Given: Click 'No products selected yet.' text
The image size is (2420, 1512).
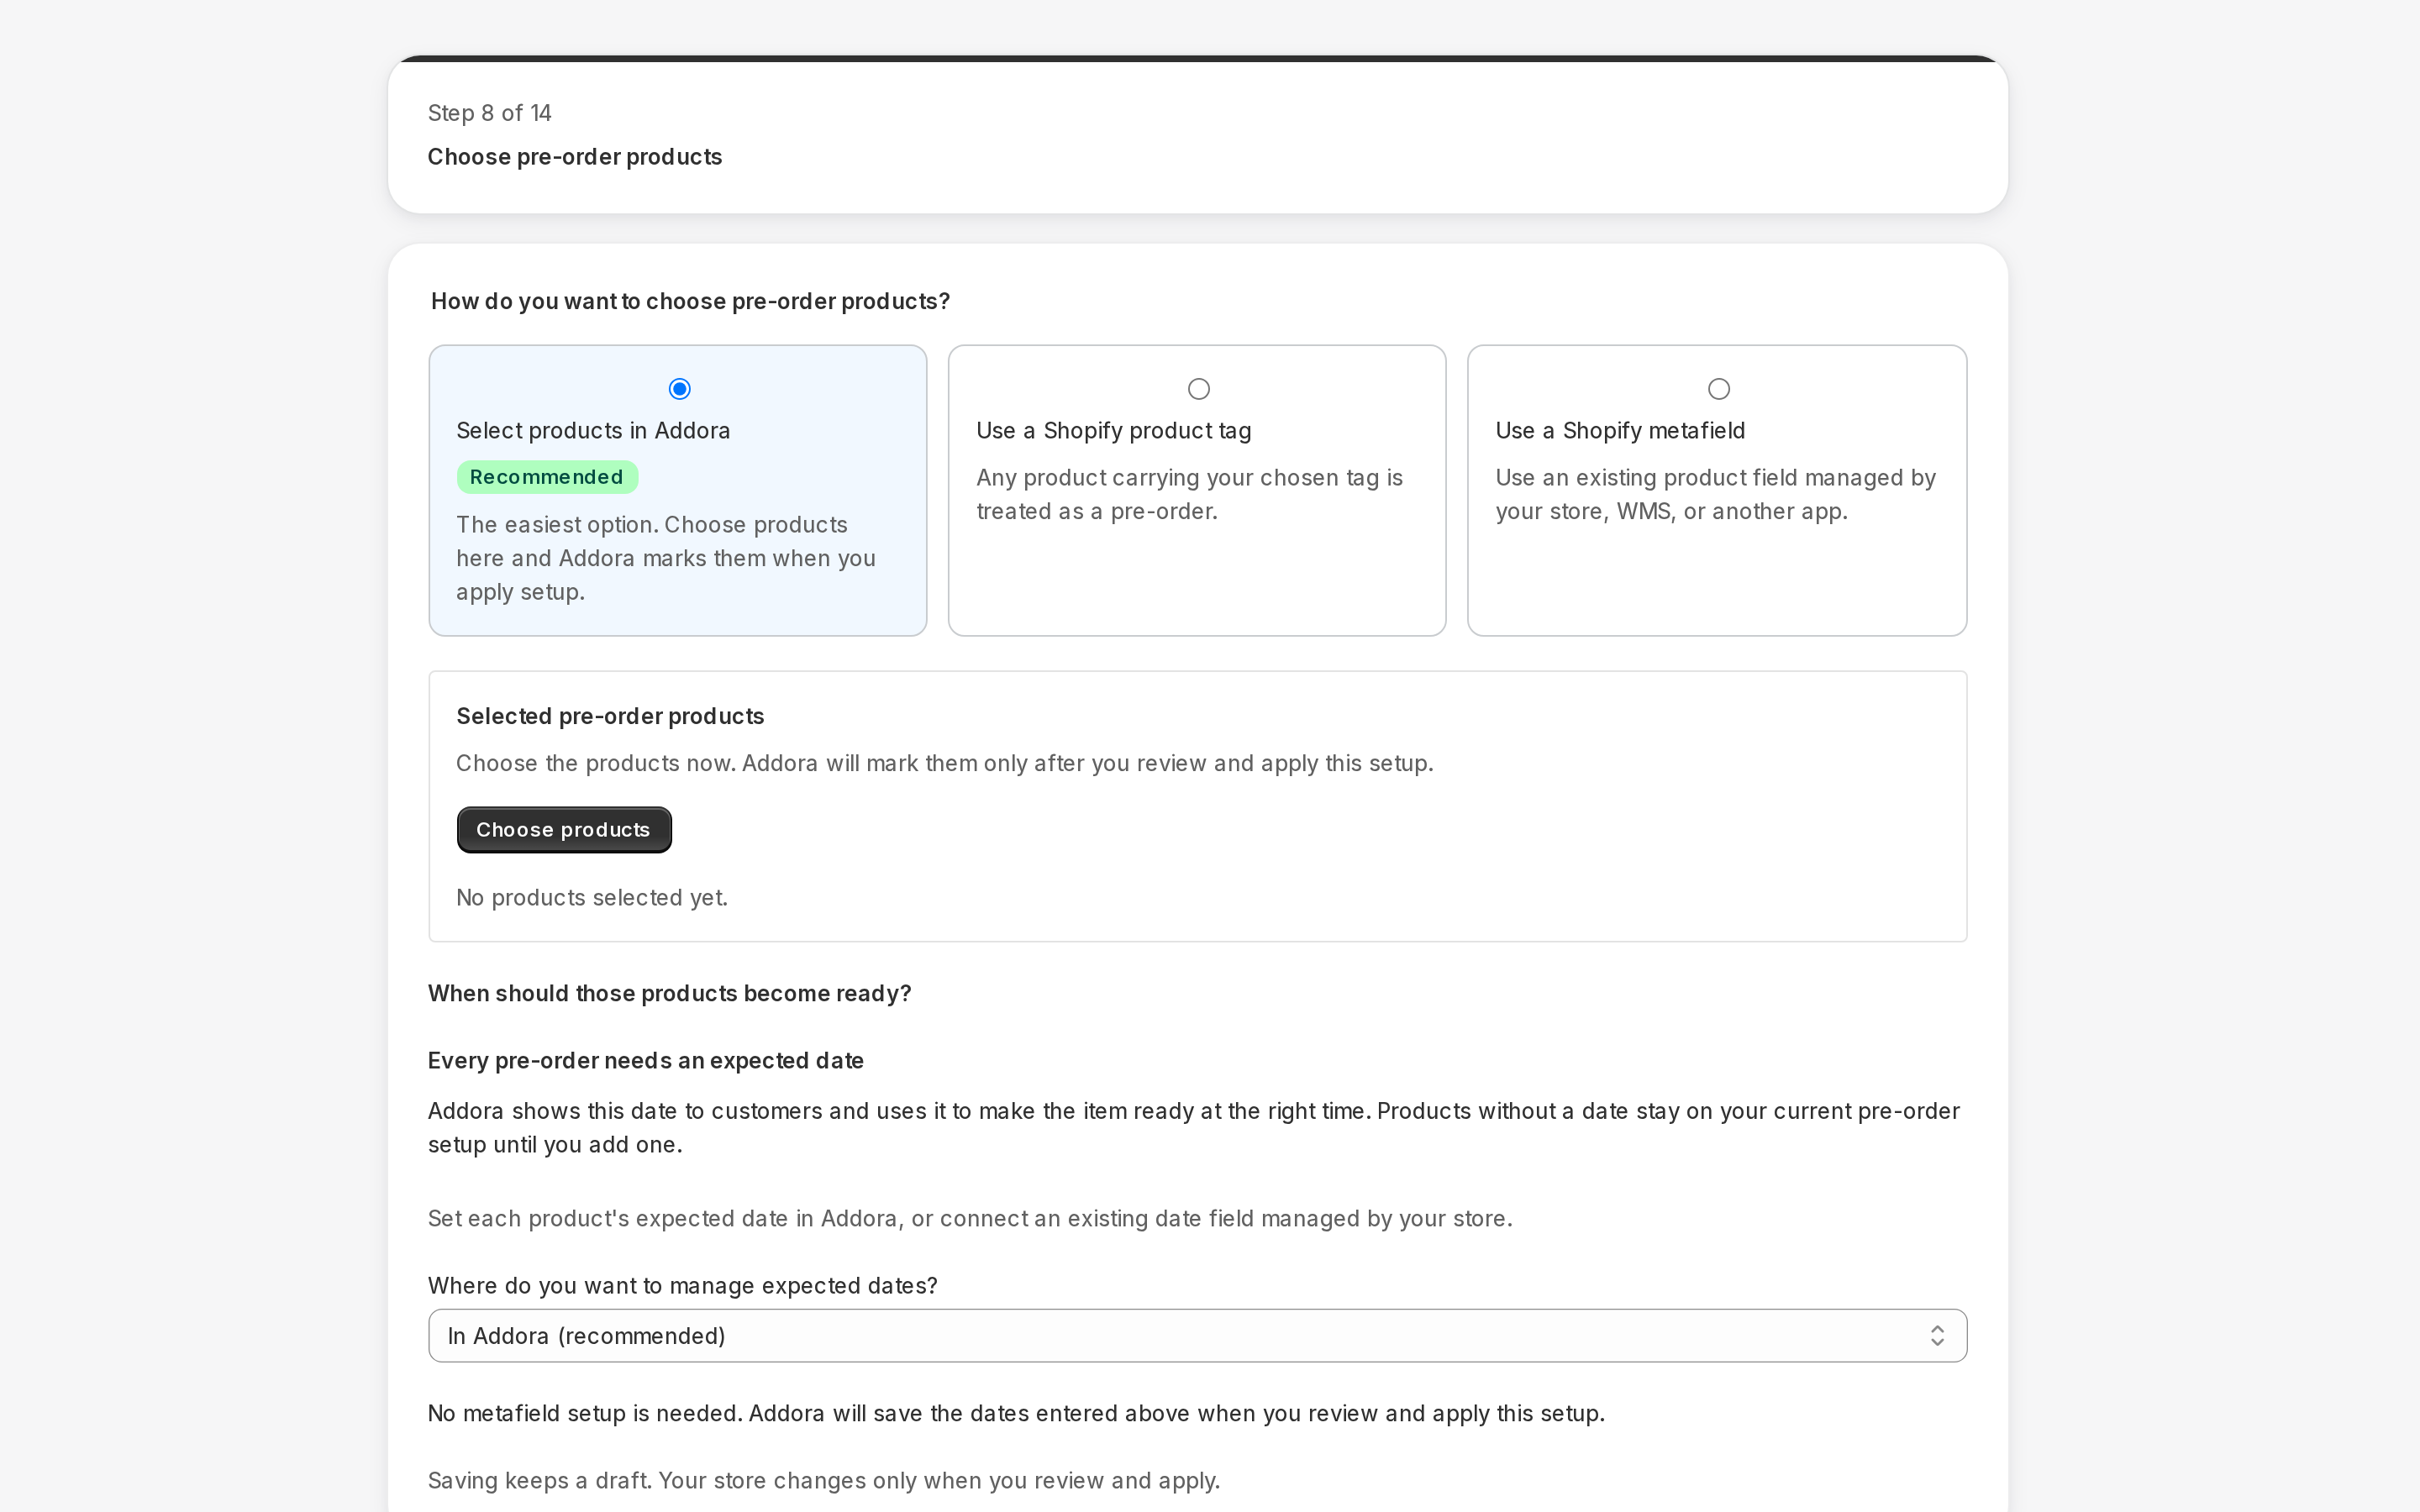Looking at the screenshot, I should click(x=592, y=897).
